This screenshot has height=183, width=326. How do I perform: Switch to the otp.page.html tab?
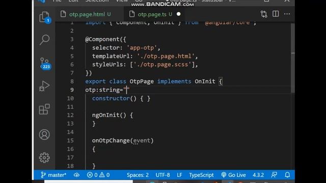[x=90, y=14]
